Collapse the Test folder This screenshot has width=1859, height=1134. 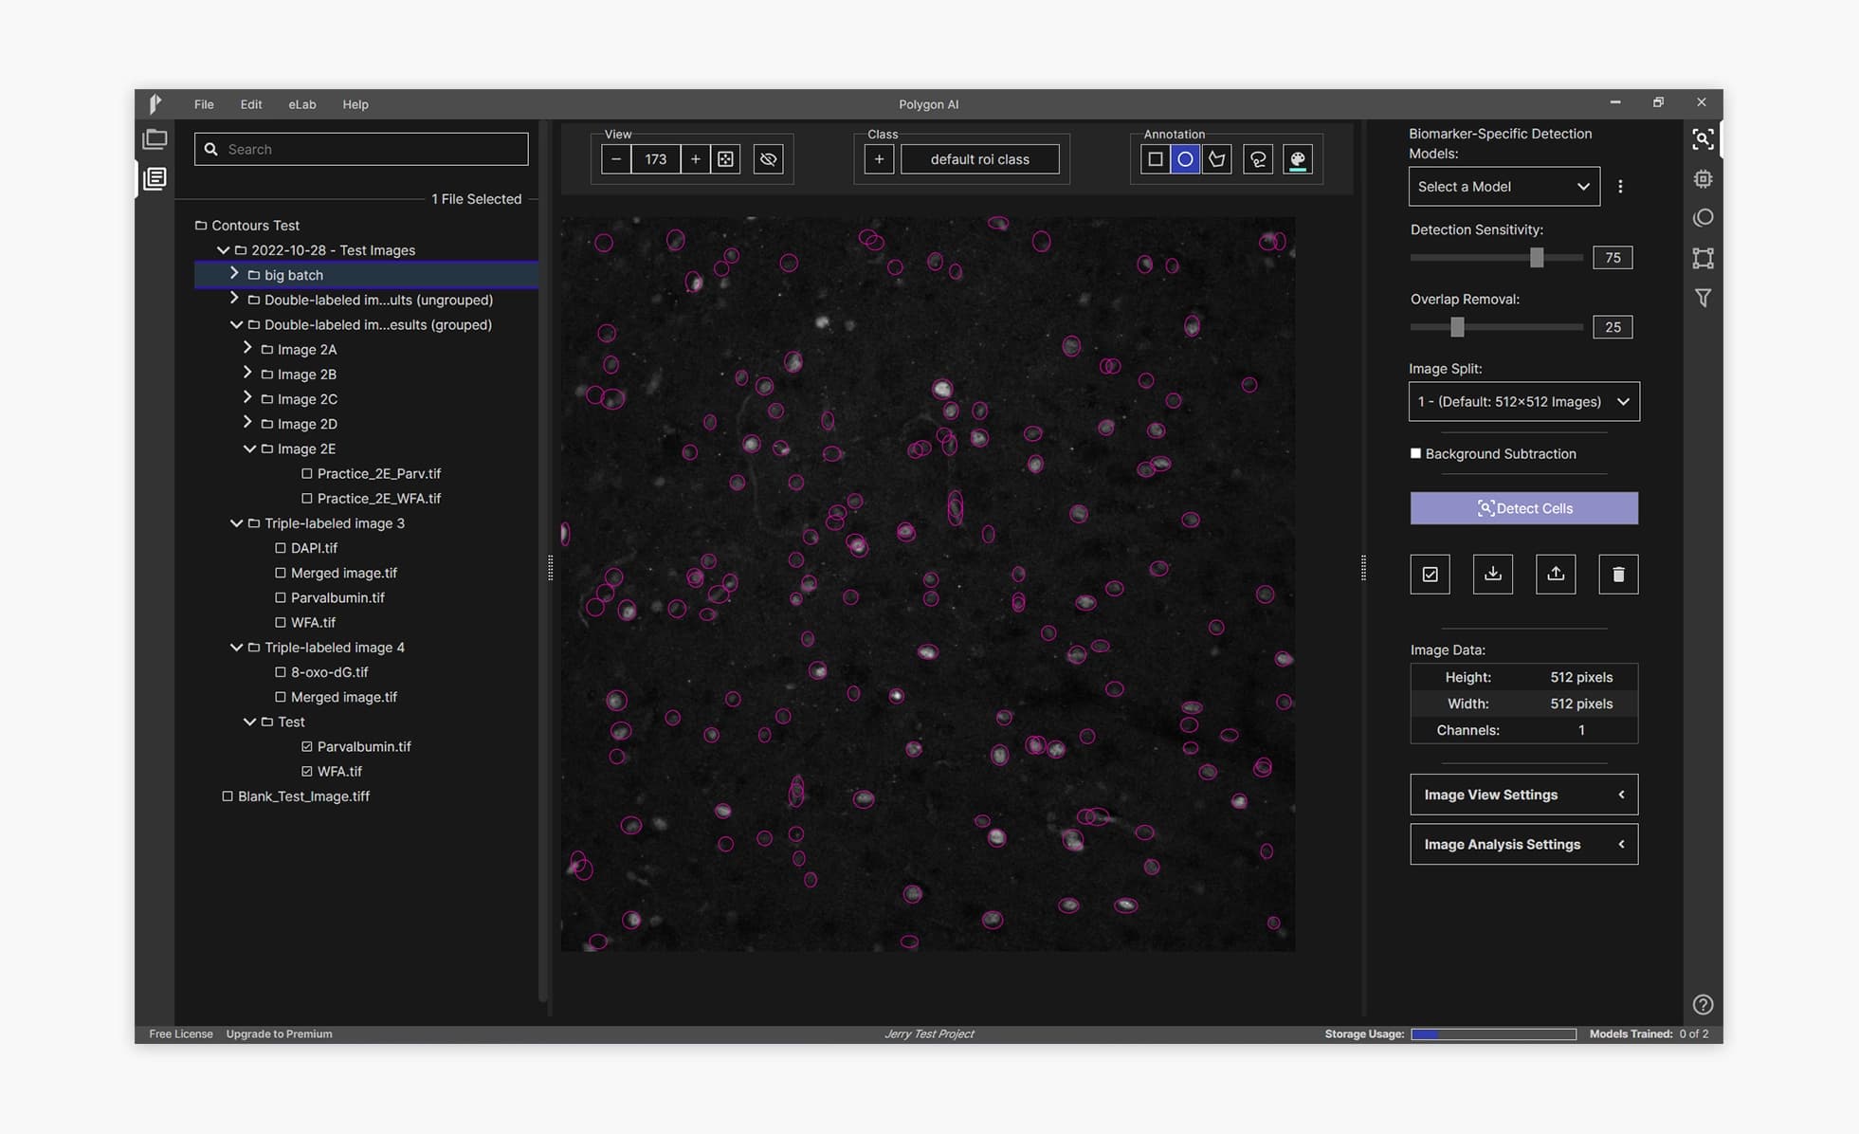249,722
